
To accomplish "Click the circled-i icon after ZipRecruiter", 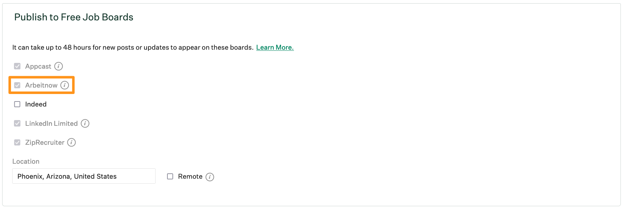I will click(x=71, y=143).
